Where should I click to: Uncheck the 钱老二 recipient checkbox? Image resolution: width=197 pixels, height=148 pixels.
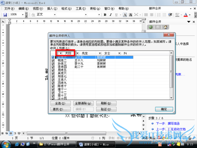pos(53,60)
